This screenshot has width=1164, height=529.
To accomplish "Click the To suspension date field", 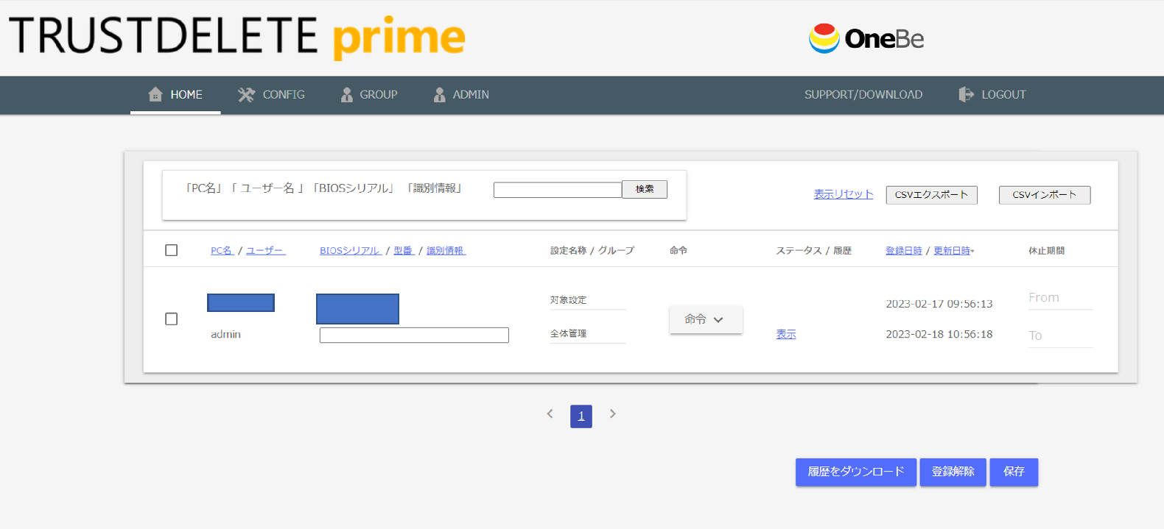I will click(1060, 335).
